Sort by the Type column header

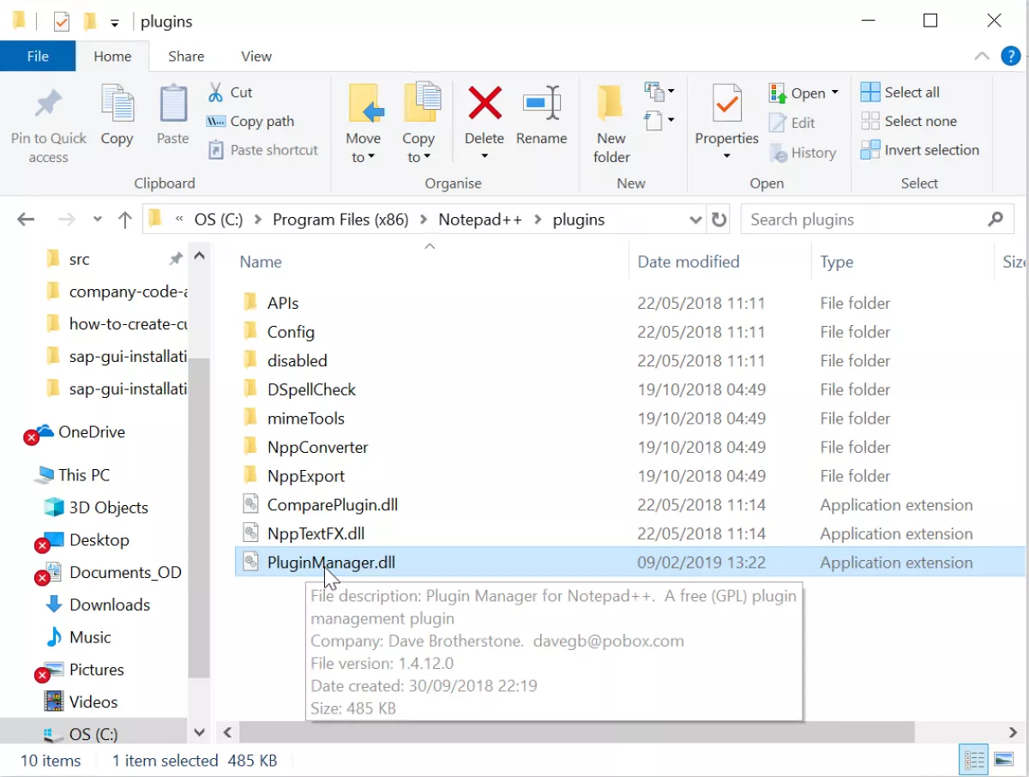837,262
